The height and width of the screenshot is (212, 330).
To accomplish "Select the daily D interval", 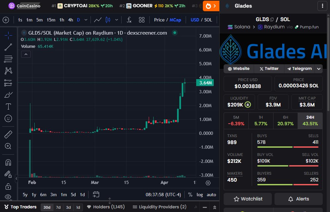I will pos(79,20).
